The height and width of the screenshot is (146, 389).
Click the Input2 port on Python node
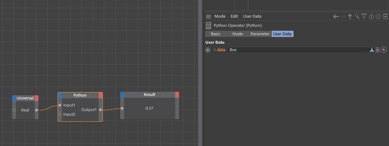[60, 114]
